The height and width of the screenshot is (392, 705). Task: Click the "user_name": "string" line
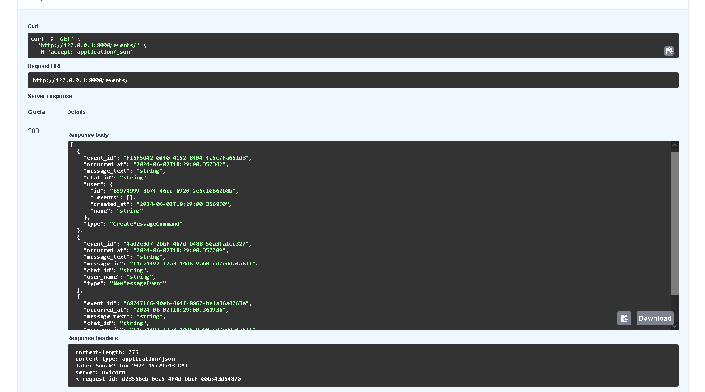(119, 277)
